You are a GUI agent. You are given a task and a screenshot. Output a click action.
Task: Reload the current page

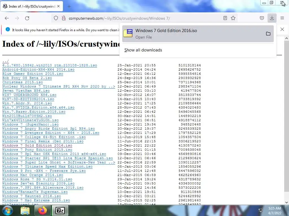tap(27, 18)
